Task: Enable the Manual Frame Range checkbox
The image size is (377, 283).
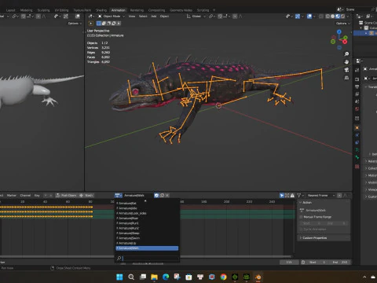Action: click(x=301, y=217)
